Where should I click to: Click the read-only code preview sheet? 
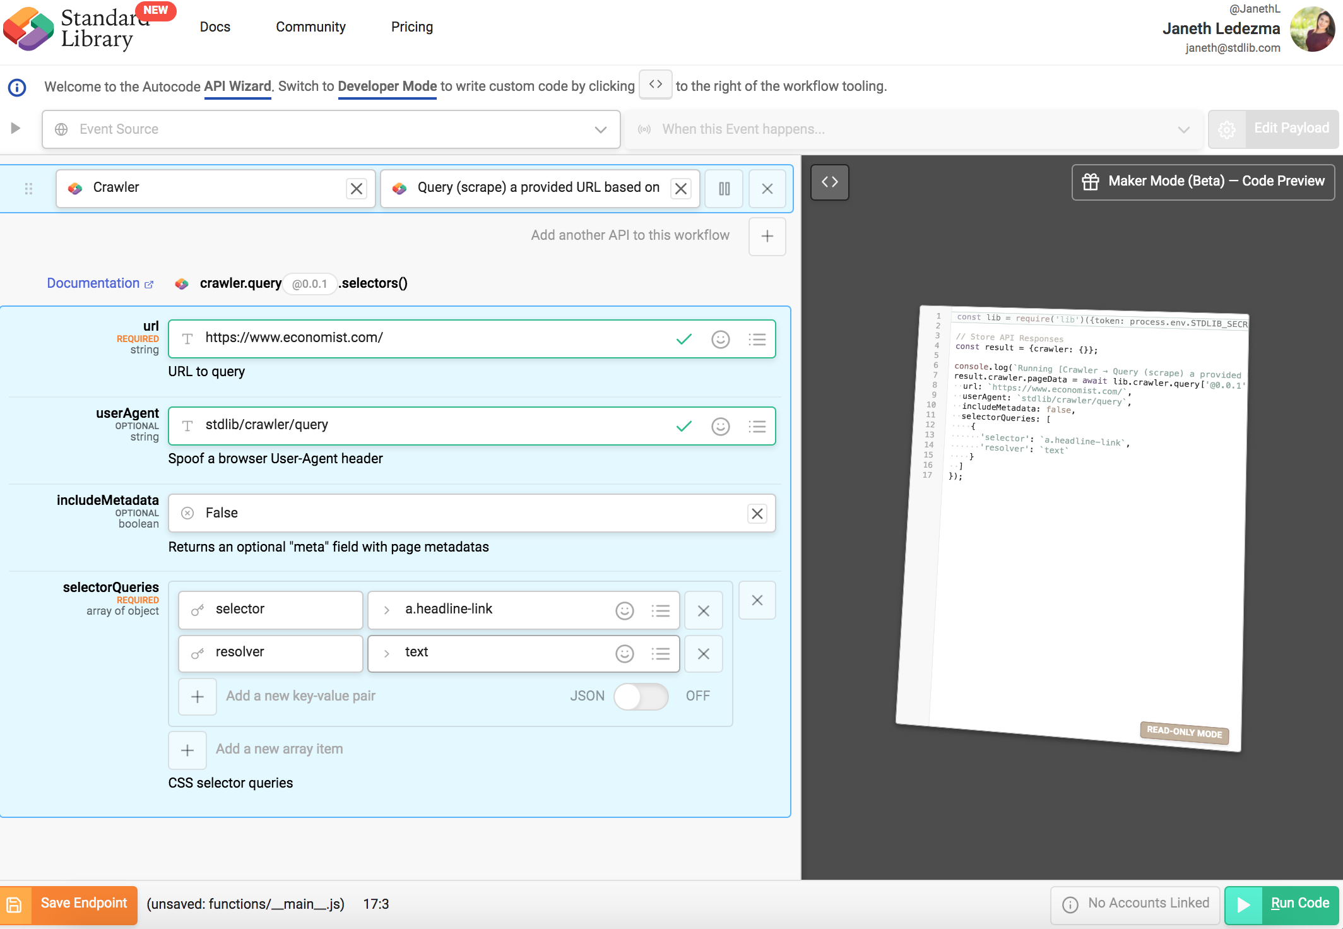pos(1073,529)
